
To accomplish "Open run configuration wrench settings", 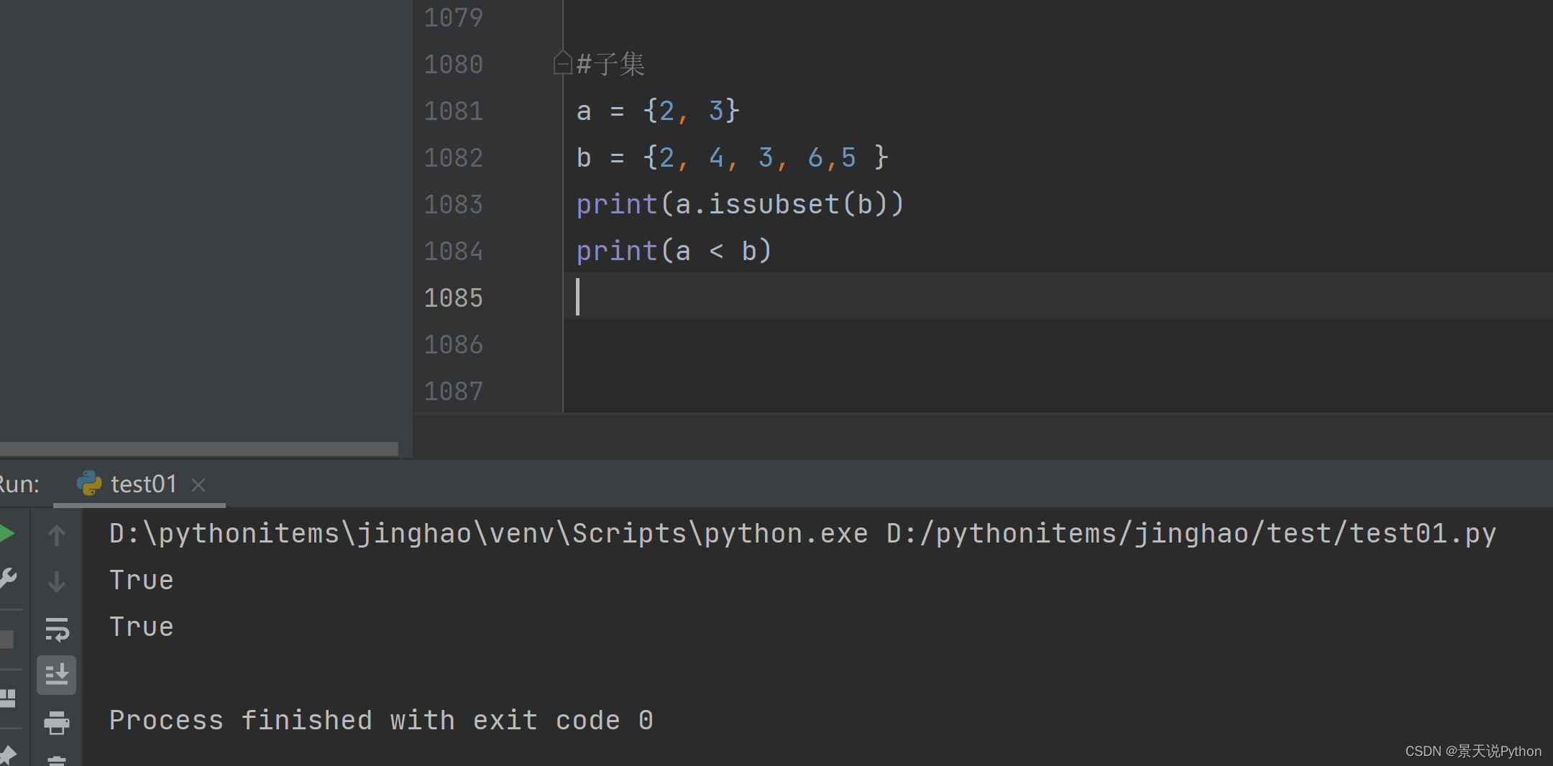I will [7, 578].
